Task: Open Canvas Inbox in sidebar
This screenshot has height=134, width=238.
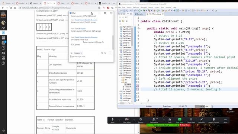Action: coord(3,43)
